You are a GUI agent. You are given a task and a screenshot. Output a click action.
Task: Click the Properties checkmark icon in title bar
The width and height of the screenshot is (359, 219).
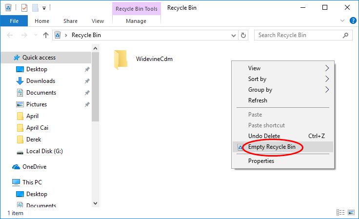point(24,8)
